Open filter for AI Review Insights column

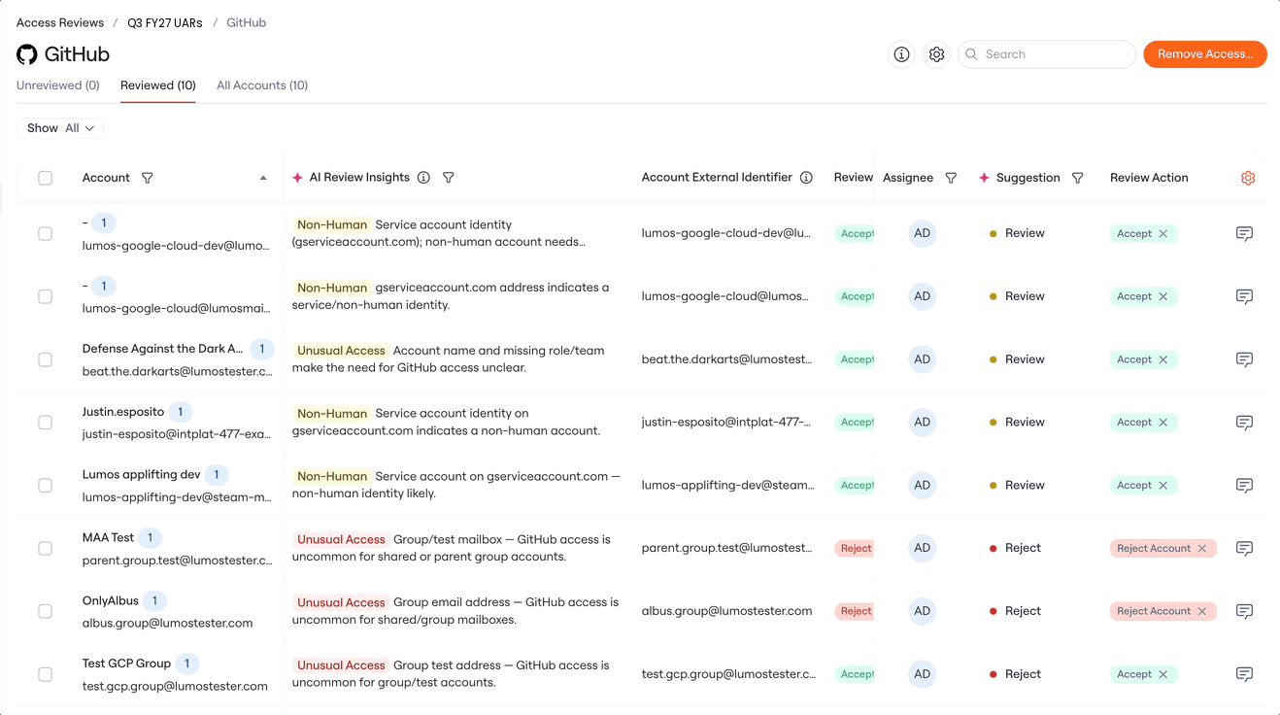tap(449, 178)
